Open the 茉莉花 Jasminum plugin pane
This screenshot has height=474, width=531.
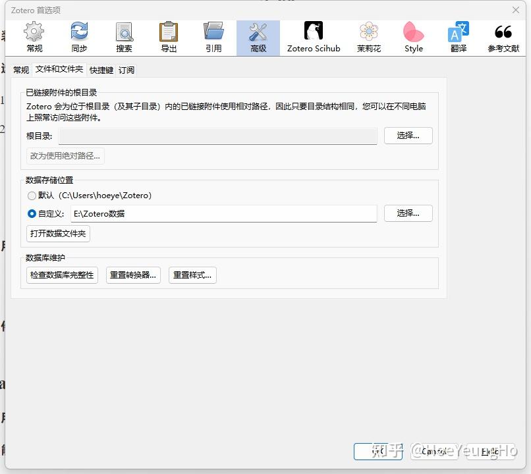pyautogui.click(x=369, y=38)
